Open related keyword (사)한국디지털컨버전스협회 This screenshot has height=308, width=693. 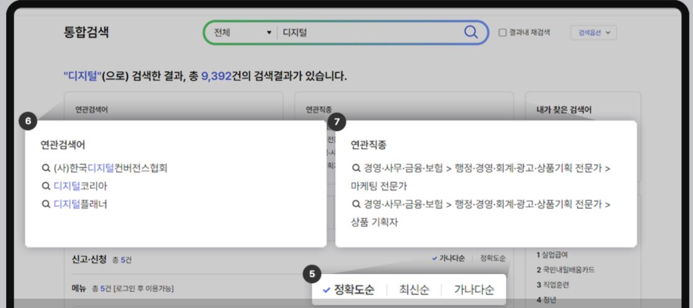pos(111,168)
